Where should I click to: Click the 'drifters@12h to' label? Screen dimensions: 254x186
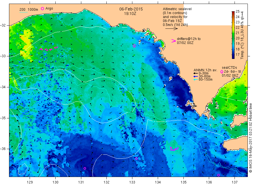(189, 39)
